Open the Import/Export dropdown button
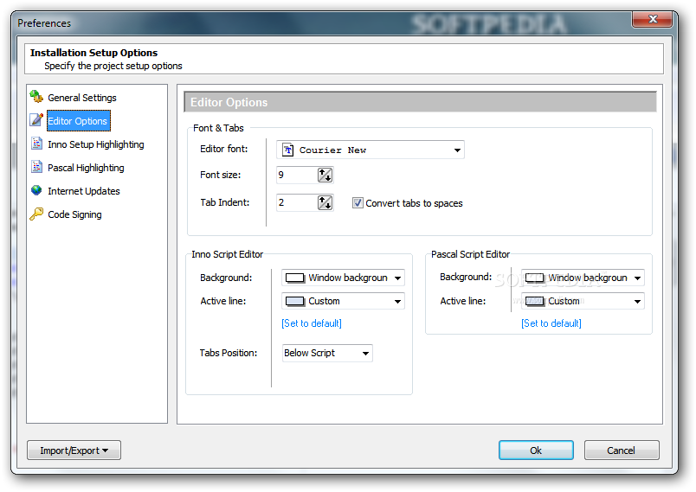Viewport: 696px width, 492px height. point(74,450)
